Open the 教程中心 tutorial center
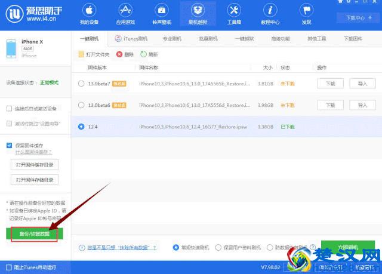Viewport: 382px width, 274px height. [x=270, y=15]
